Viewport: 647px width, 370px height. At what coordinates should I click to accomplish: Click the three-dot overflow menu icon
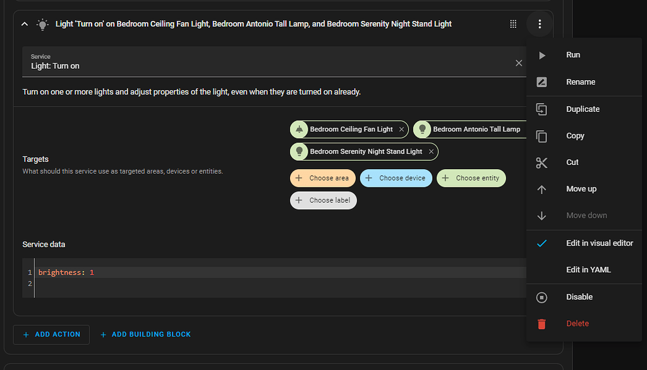(540, 24)
